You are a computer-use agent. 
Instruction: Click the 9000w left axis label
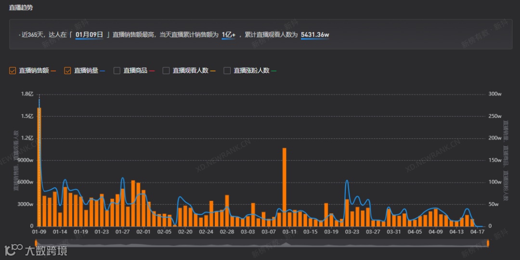click(26, 160)
